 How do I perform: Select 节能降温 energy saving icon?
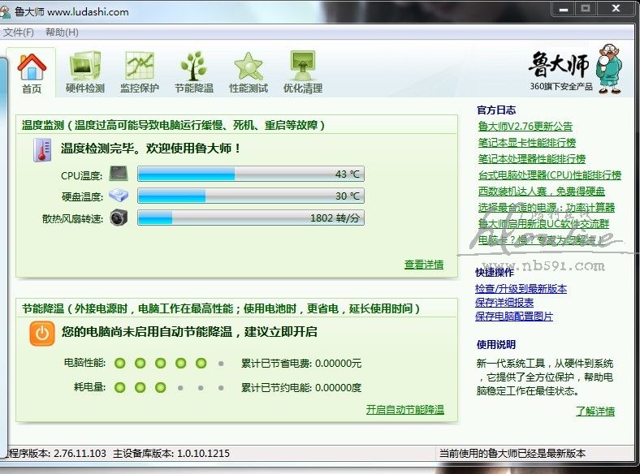tap(193, 71)
